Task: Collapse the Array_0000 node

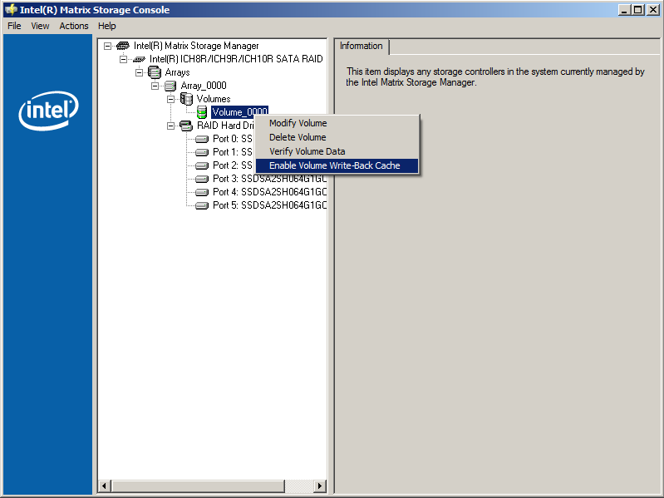Action: pyautogui.click(x=155, y=86)
